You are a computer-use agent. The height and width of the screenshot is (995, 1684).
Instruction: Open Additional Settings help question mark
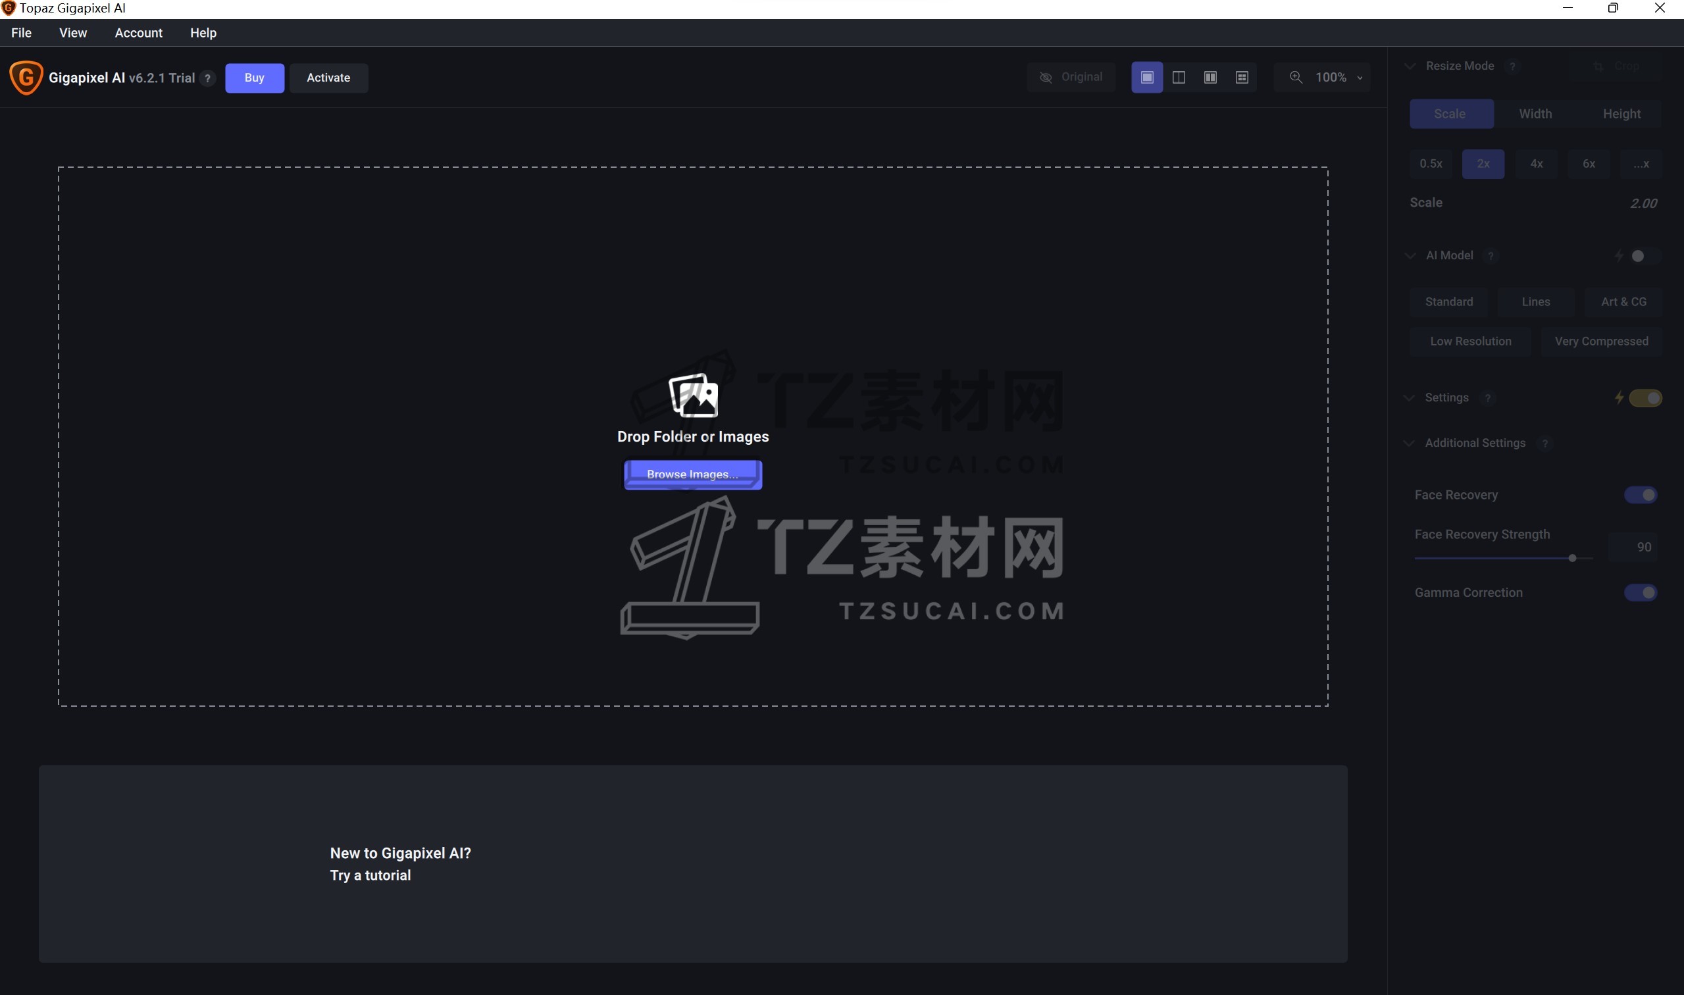coord(1545,444)
